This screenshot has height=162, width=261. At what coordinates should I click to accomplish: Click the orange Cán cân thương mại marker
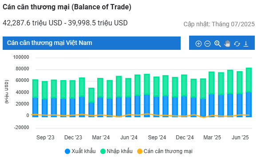point(140,151)
